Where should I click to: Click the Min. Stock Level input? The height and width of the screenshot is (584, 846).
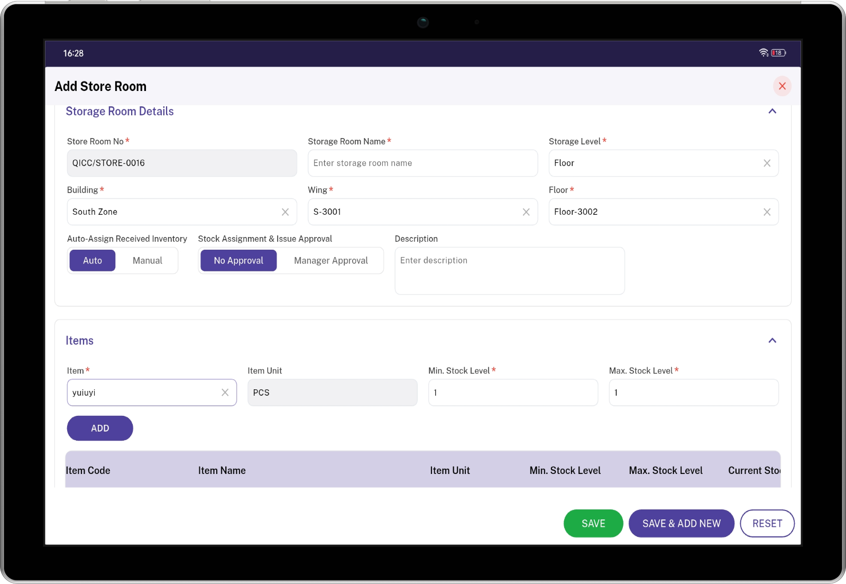(x=513, y=393)
